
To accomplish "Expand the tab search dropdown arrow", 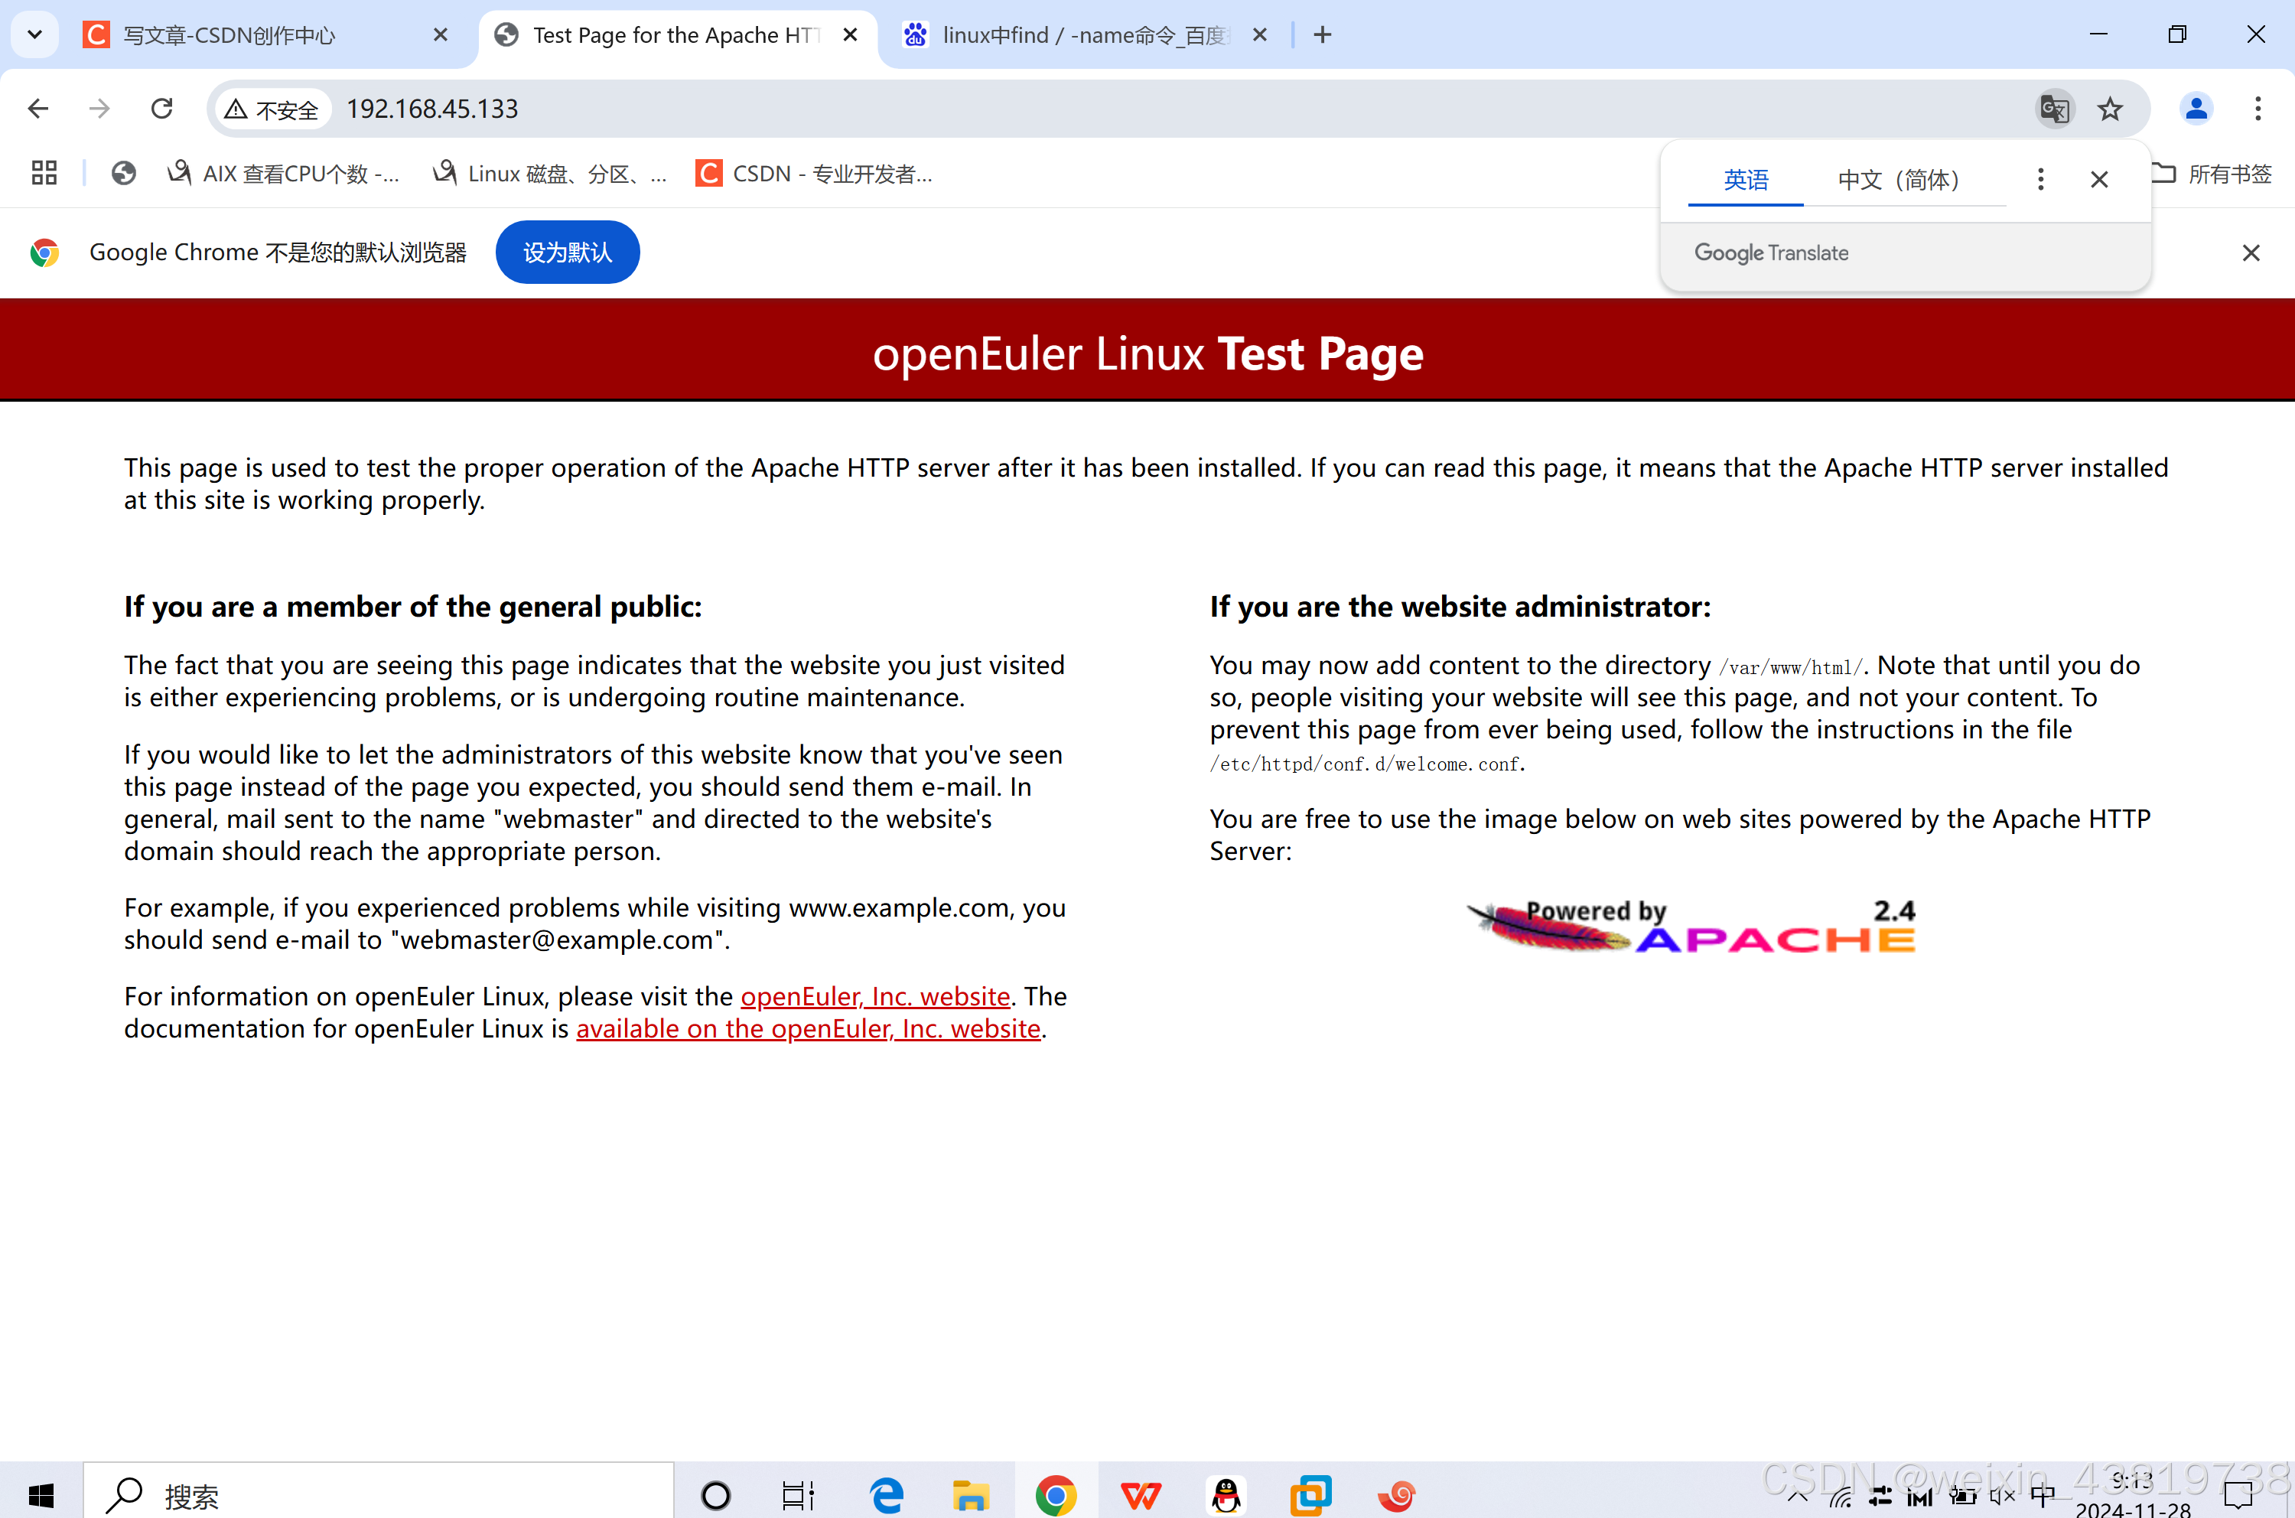I will 35,35.
